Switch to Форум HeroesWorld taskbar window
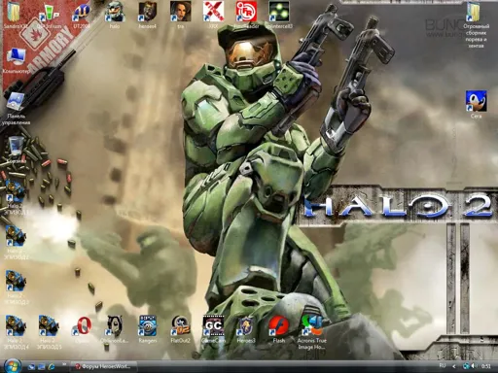The image size is (498, 373). (104, 366)
